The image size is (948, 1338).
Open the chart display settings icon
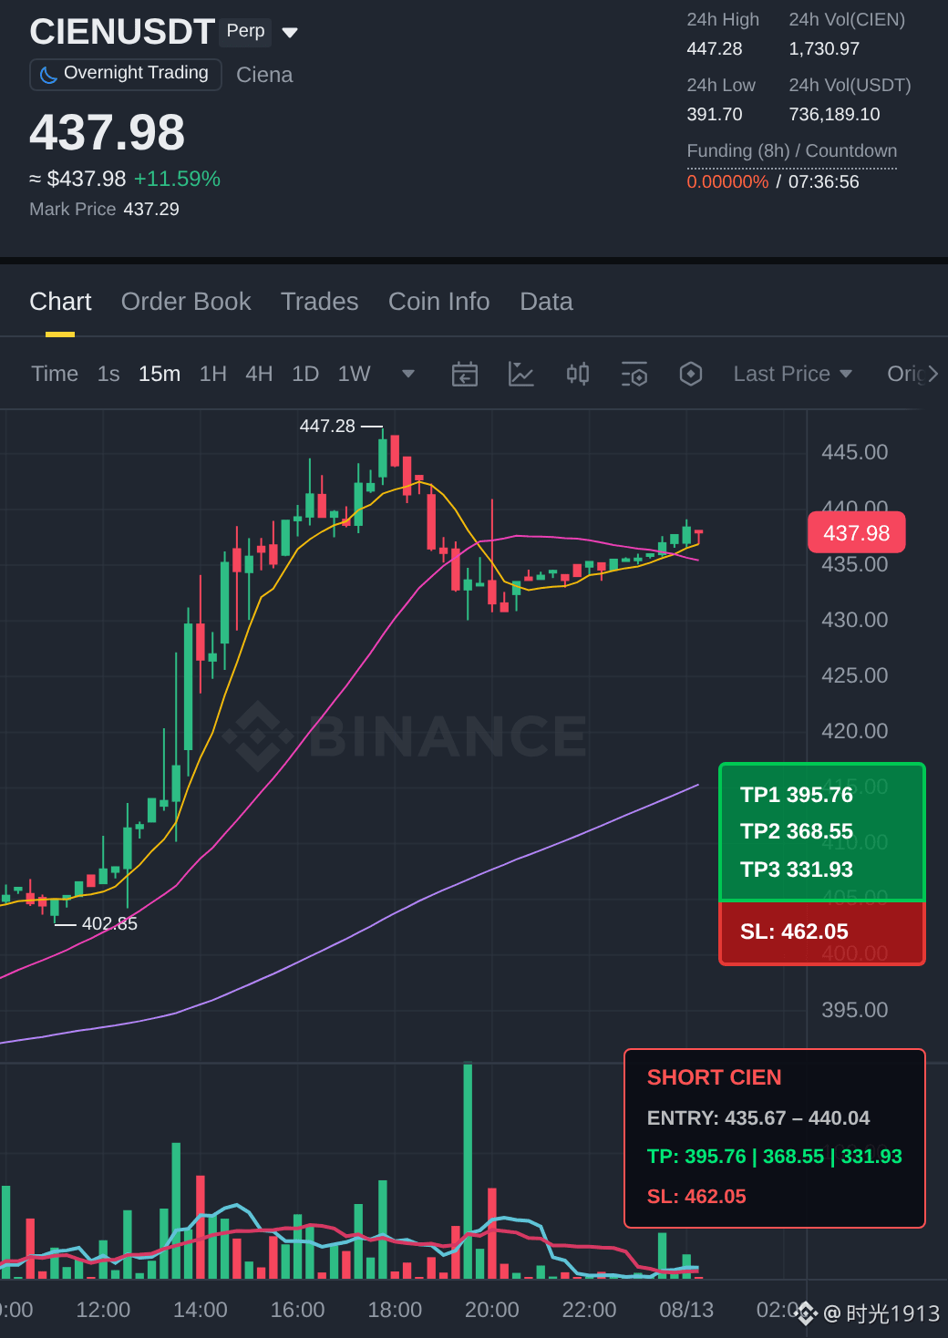[634, 374]
